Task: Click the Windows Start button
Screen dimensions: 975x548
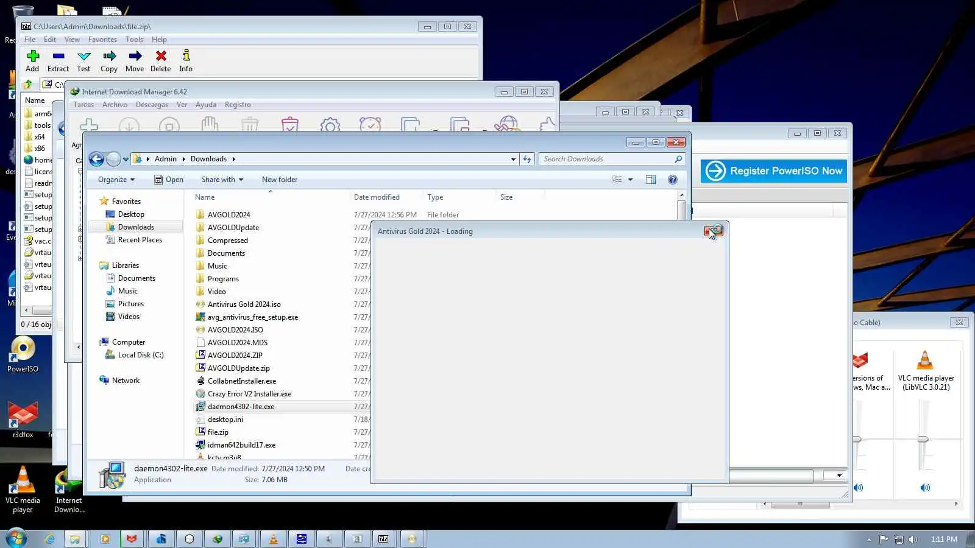Action: click(x=16, y=539)
